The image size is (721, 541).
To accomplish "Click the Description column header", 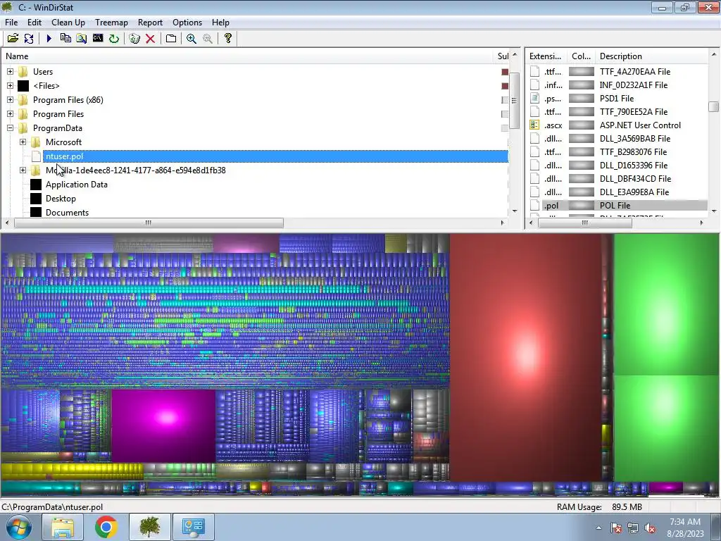I will 652,56.
